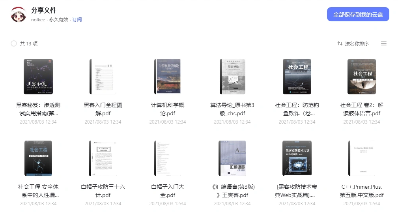Switch view using the list layout icon
398x212 pixels.
pos(383,43)
